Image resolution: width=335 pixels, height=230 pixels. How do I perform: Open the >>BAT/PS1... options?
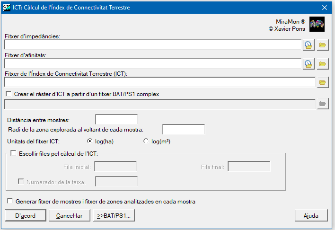(x=114, y=215)
